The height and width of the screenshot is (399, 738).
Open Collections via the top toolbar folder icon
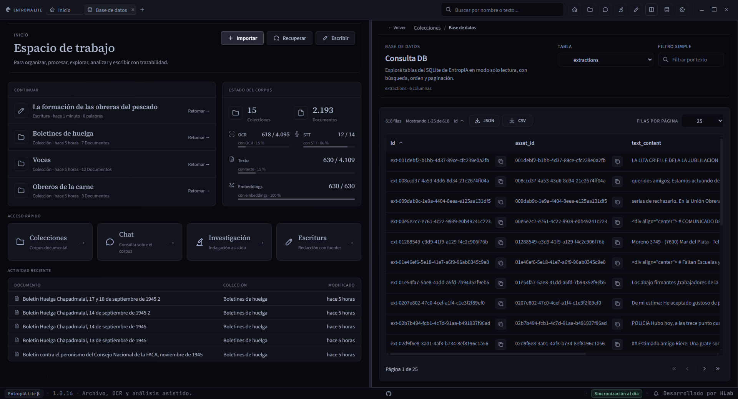click(x=590, y=10)
